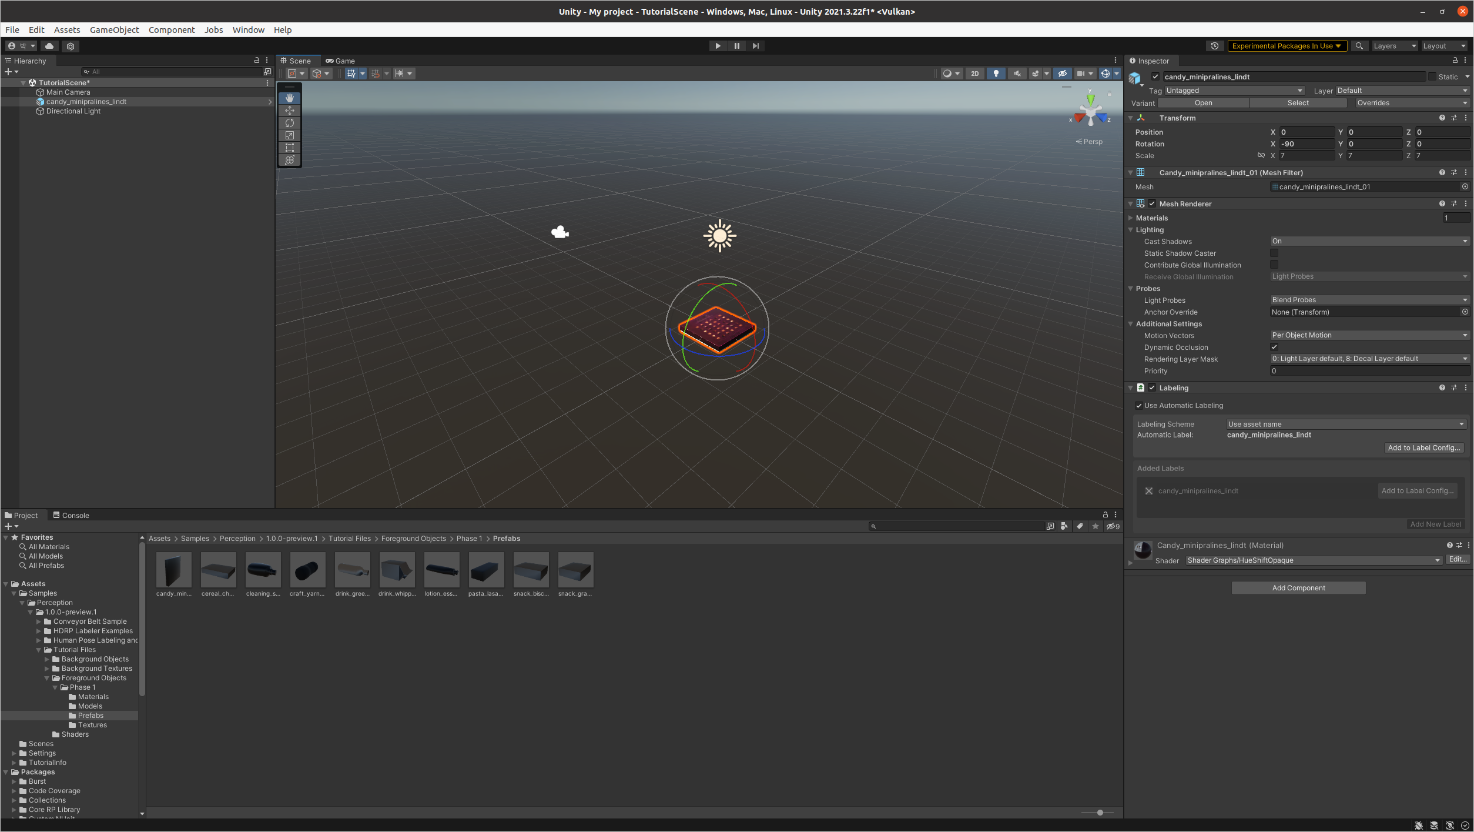Open the Labeling Scheme dropdown
The width and height of the screenshot is (1474, 832).
tap(1346, 425)
